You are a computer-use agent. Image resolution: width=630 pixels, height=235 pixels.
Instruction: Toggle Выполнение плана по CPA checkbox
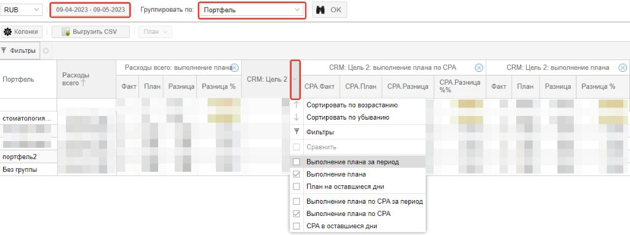click(297, 214)
